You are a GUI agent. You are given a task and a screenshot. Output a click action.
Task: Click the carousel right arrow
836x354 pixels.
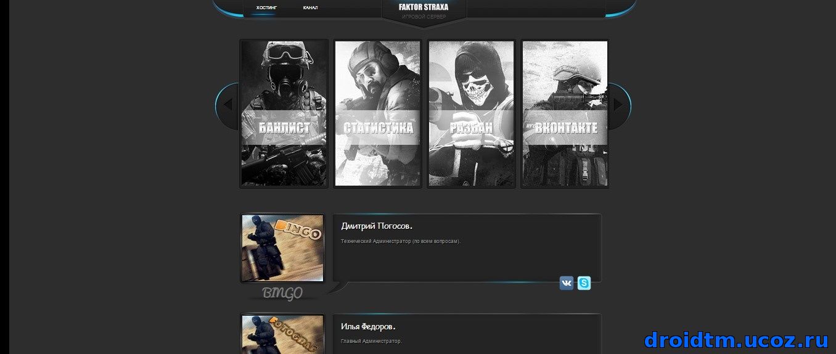click(618, 104)
